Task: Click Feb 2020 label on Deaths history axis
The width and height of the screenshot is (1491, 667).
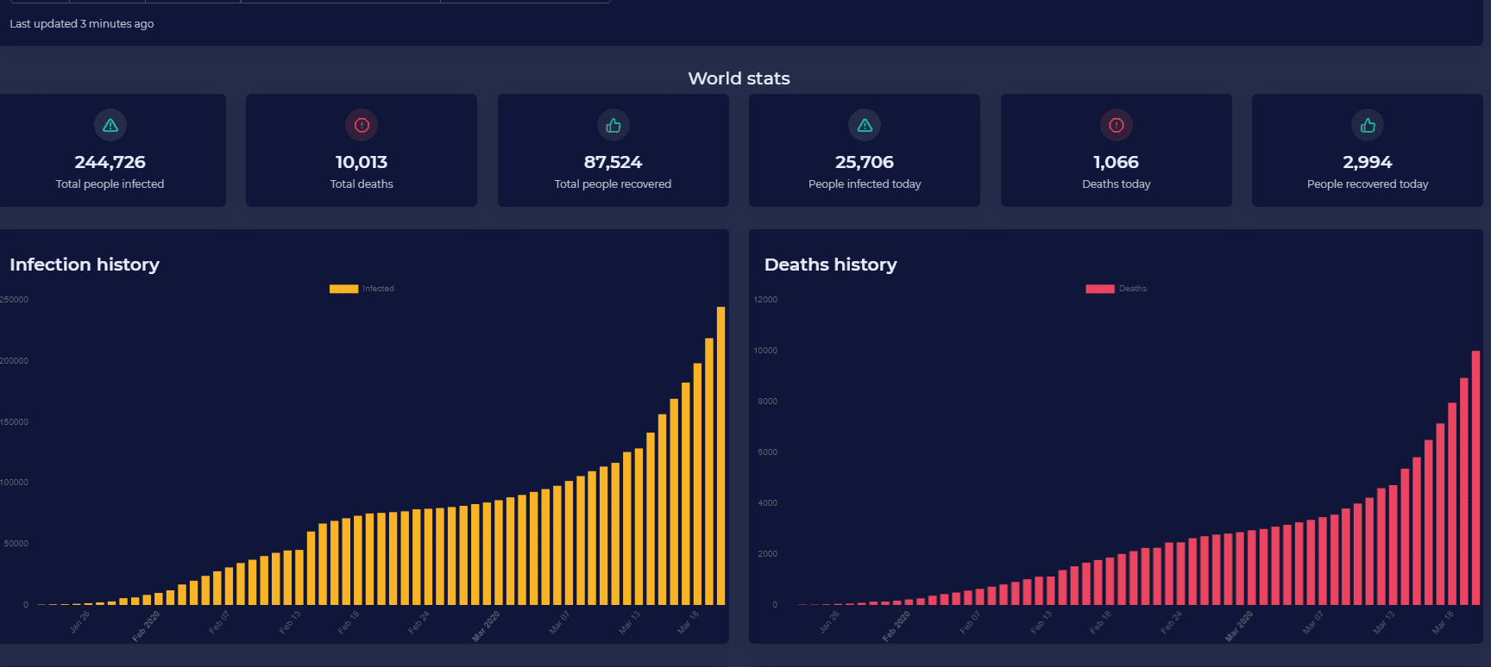Action: 896,626
